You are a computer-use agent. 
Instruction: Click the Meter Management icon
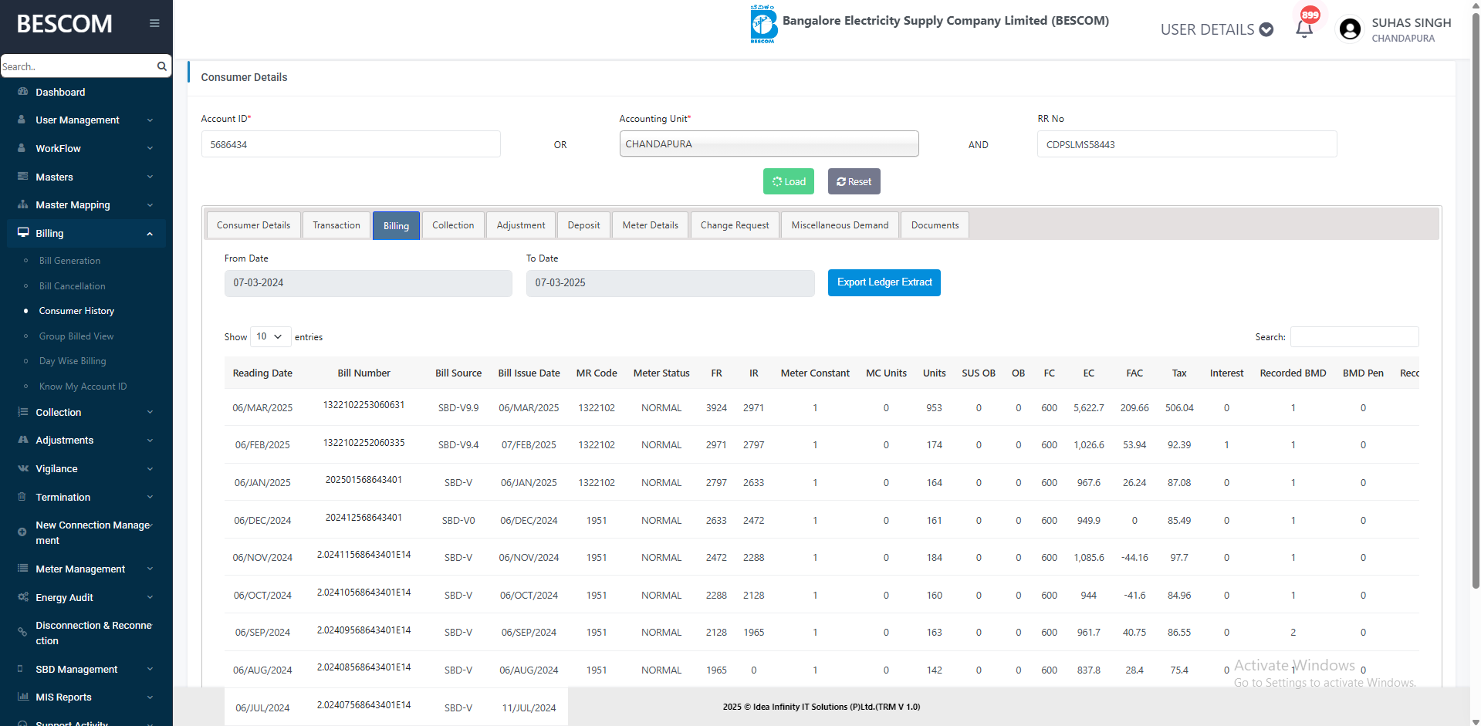click(22, 569)
